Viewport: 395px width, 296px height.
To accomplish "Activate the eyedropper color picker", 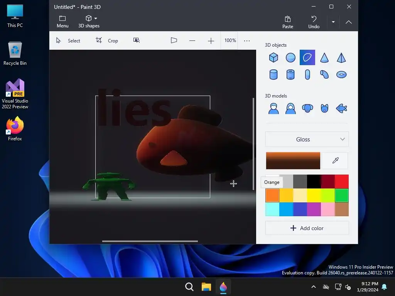I will 335,161.
